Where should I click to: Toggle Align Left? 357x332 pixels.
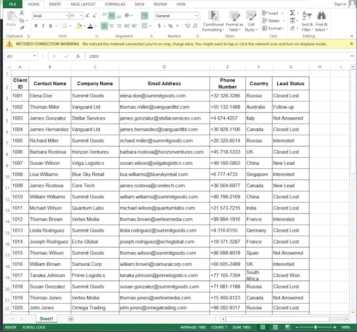pos(104,26)
